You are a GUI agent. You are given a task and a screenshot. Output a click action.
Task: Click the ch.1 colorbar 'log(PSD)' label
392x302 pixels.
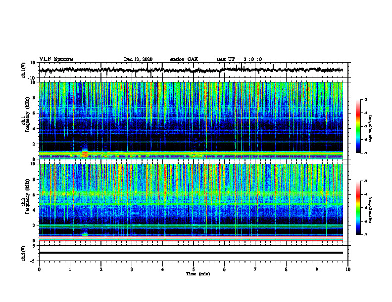tap(371, 128)
